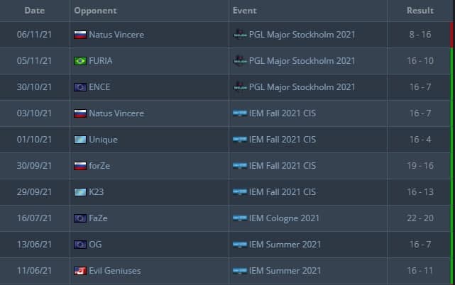Sort the table by the Date column header
This screenshot has width=455, height=285.
click(x=35, y=11)
